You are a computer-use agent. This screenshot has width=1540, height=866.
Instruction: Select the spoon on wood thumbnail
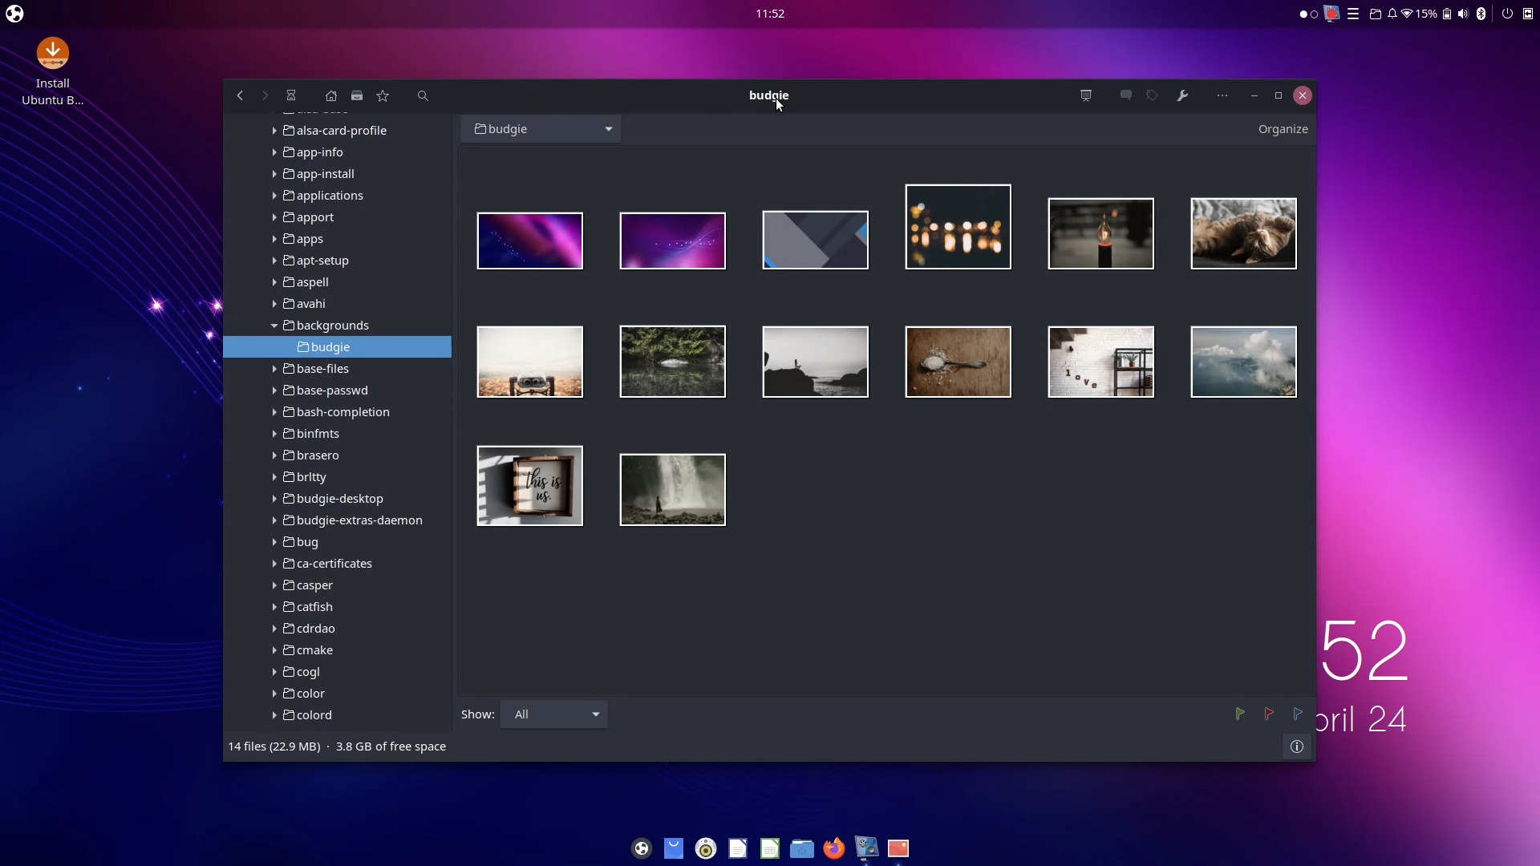[958, 362]
